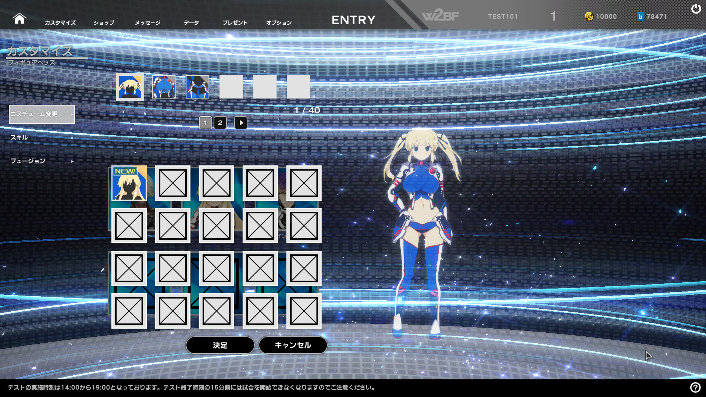
Task: Go to next page arrow
Action: (x=241, y=123)
